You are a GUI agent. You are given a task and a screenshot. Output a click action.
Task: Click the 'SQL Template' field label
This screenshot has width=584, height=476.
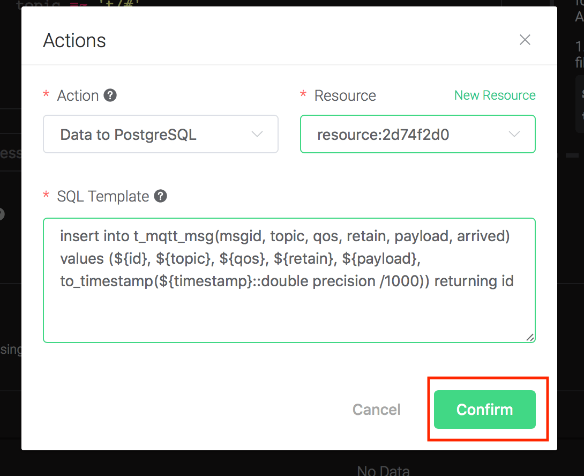point(103,196)
